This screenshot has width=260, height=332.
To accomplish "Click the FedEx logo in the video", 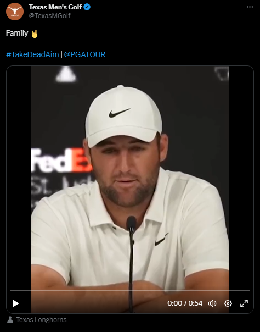I will click(61, 160).
